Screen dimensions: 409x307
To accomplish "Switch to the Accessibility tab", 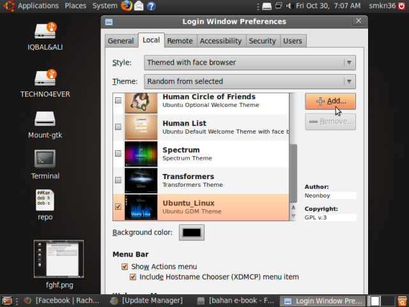I will (x=221, y=41).
